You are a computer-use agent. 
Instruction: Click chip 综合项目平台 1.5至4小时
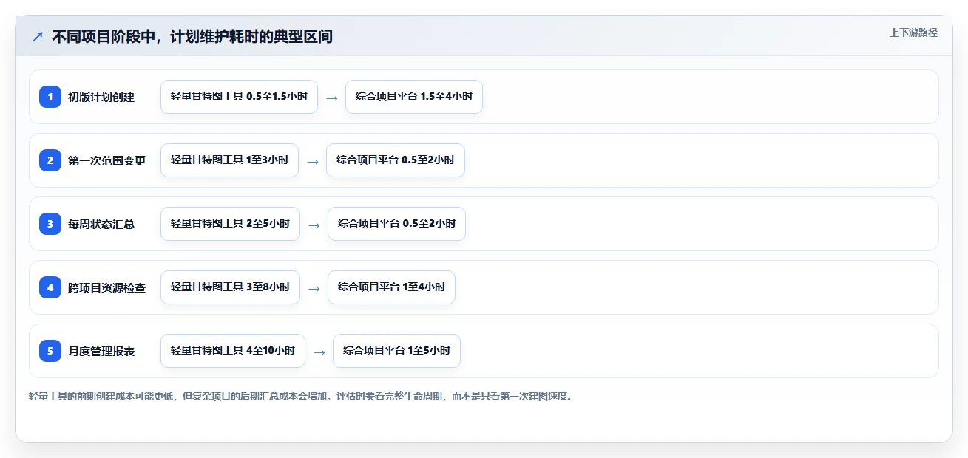tap(414, 97)
